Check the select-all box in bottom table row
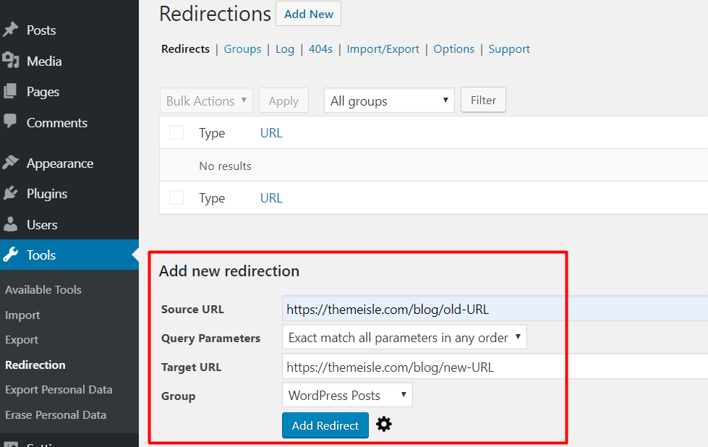Viewport: 708px width, 447px height. pyautogui.click(x=176, y=197)
